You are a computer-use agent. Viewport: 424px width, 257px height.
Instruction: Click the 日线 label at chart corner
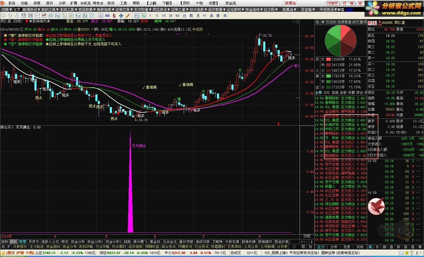click(307, 236)
